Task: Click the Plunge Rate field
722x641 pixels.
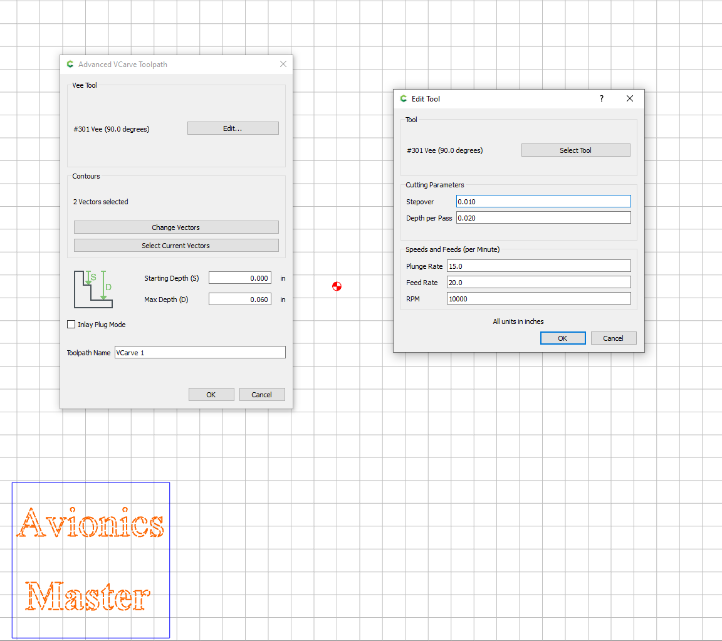Action: coord(539,266)
